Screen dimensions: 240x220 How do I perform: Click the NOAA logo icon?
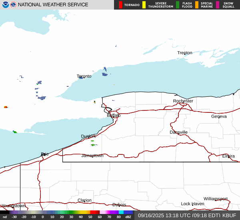(5, 5)
